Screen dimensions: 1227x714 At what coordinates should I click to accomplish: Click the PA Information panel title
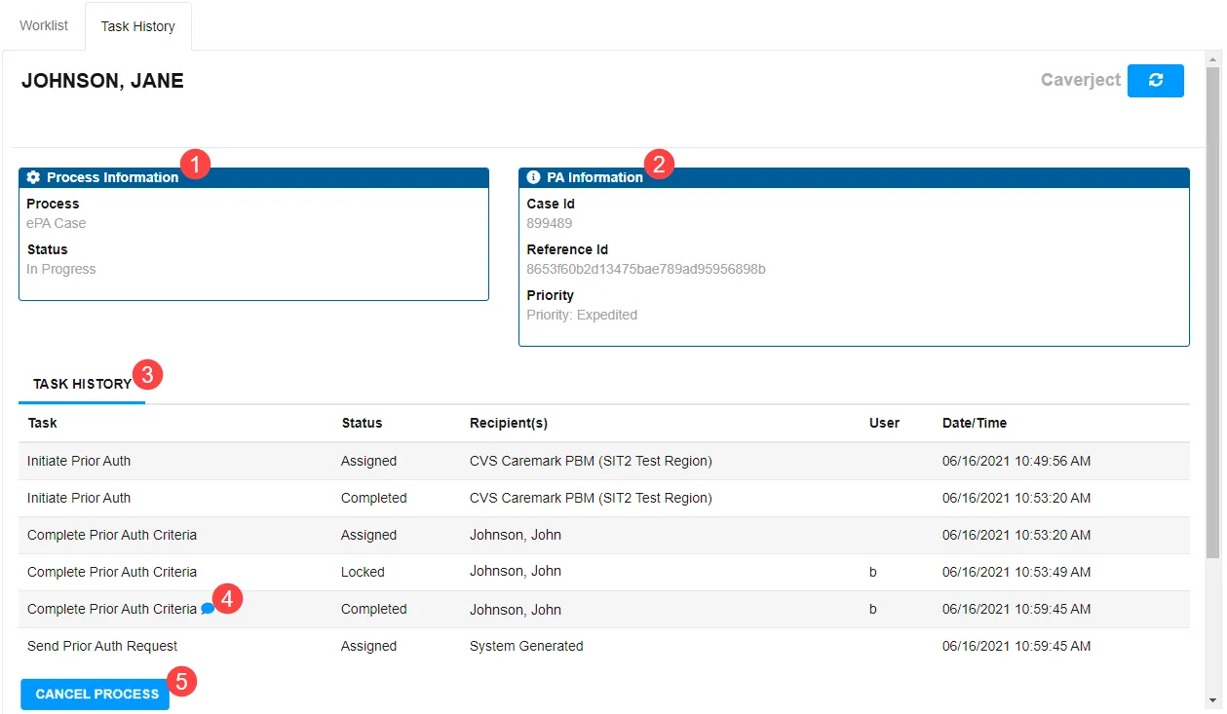click(595, 177)
